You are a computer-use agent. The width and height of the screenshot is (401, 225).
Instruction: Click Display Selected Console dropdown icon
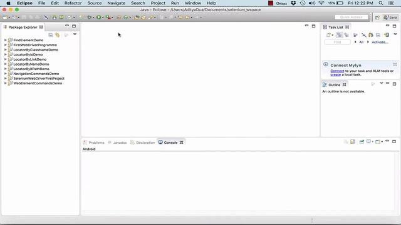pyautogui.click(x=368, y=142)
